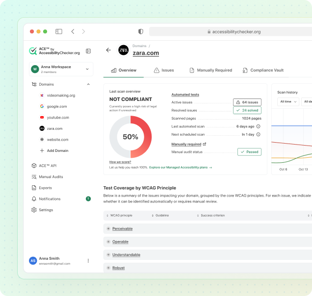Go back using browser back arrow
This screenshot has width=312, height=296.
pyautogui.click(x=73, y=31)
